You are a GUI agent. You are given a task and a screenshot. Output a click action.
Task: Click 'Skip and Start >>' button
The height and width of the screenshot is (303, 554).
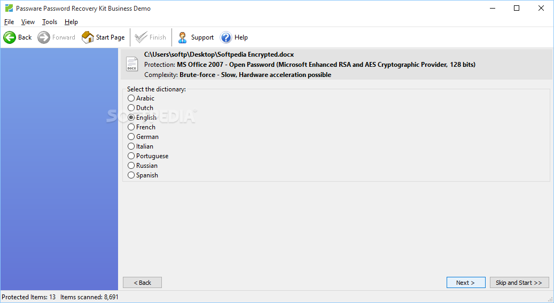[x=519, y=283]
